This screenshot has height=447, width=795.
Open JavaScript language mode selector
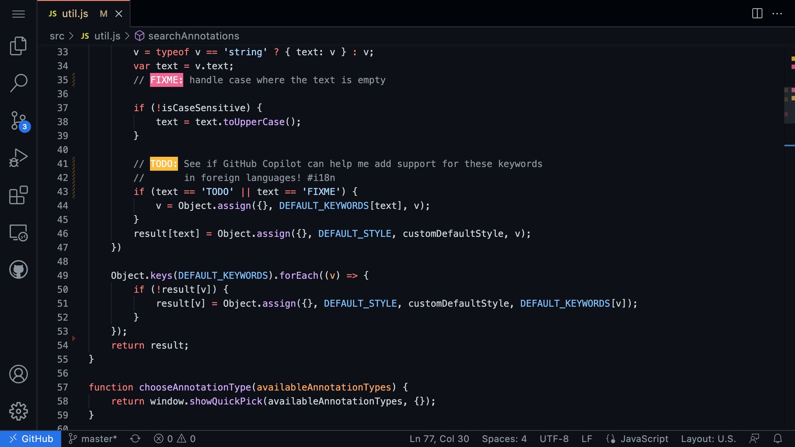[x=644, y=438]
